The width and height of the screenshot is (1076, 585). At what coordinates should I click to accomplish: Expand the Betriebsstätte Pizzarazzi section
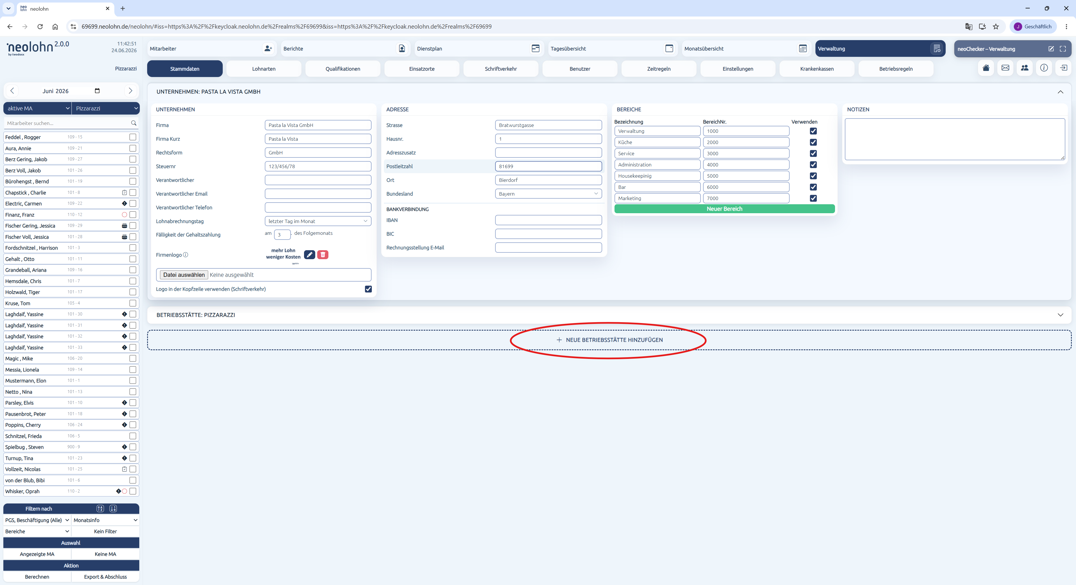[1060, 315]
